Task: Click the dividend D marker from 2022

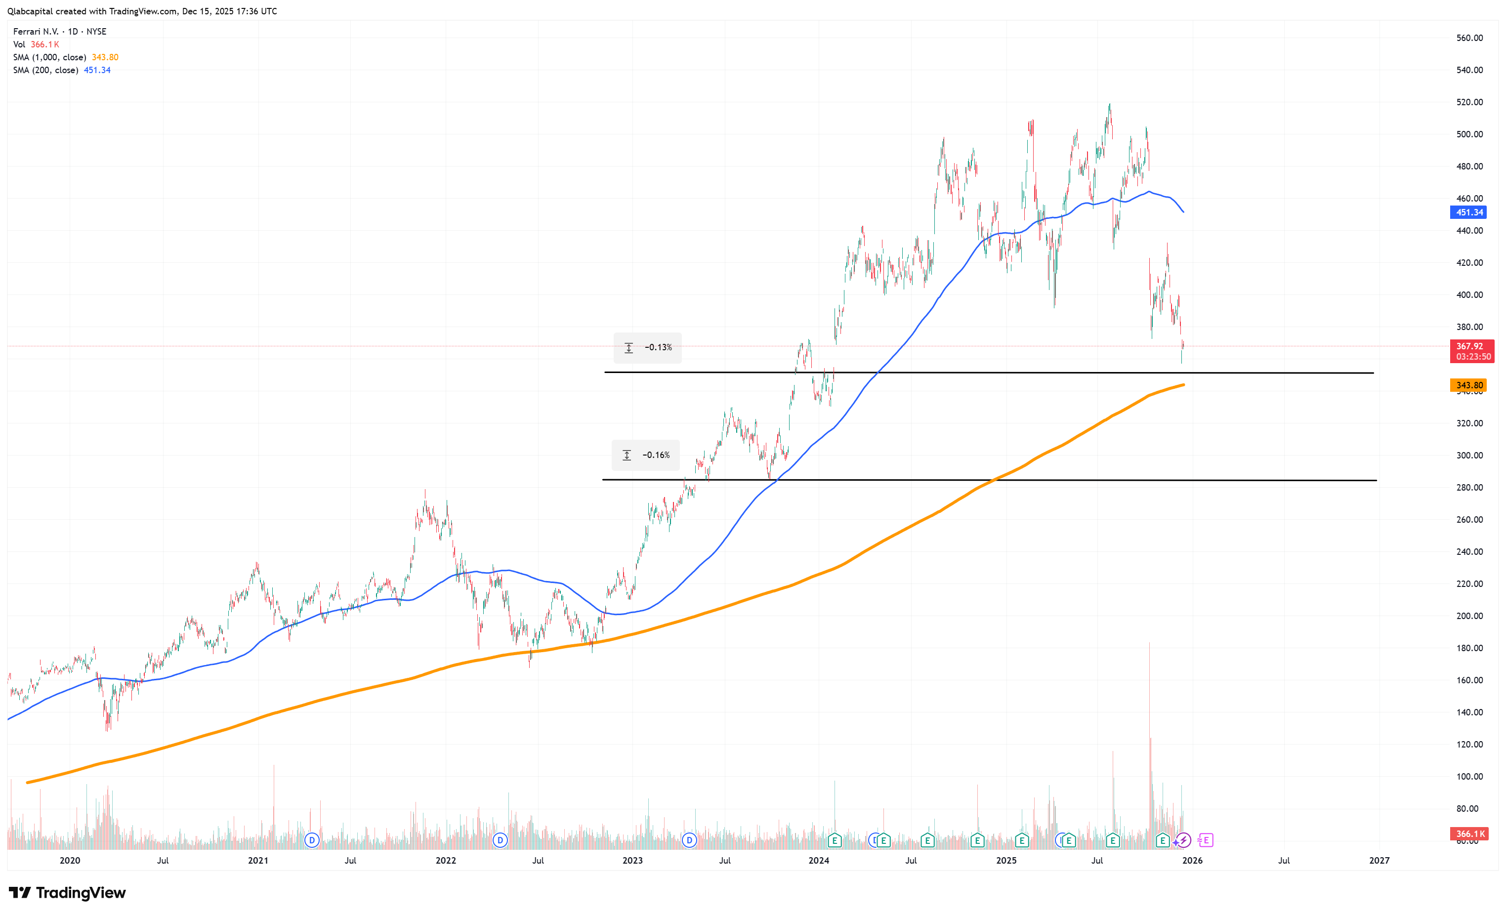Action: click(x=500, y=840)
